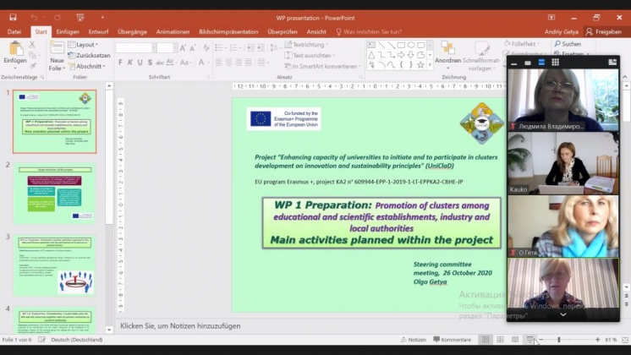This screenshot has width=631, height=355.
Task: Open the Abschnitt section dropdown
Action: pos(88,66)
